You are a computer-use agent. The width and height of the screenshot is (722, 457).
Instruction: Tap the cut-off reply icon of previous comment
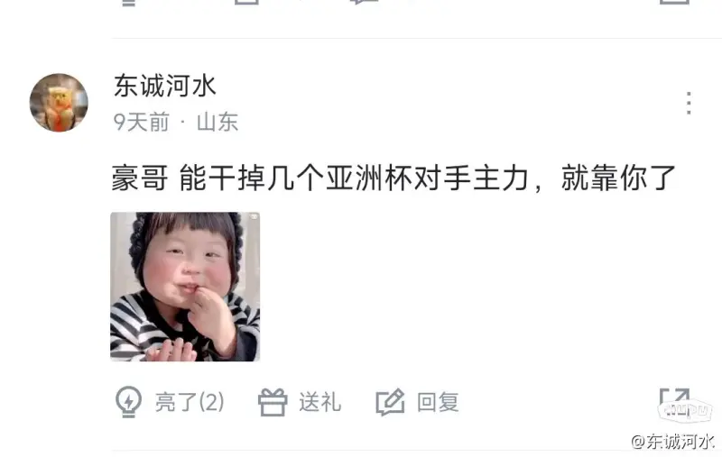pos(365,3)
